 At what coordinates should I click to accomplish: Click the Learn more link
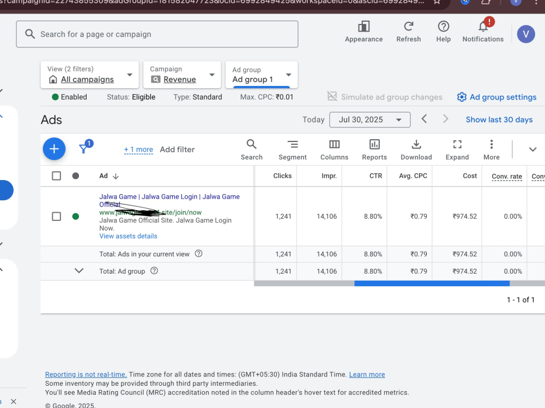coord(367,374)
